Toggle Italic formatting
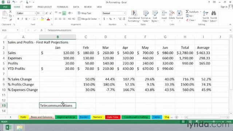The width and height of the screenshot is (233, 131). coord(22,19)
